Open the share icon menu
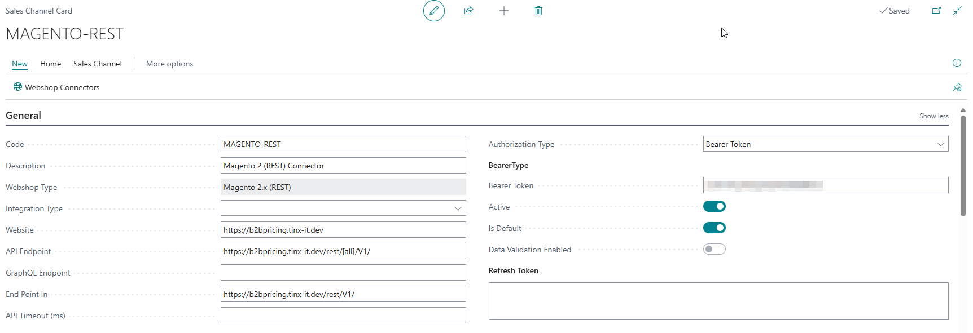Image resolution: width=973 pixels, height=333 pixels. click(468, 11)
